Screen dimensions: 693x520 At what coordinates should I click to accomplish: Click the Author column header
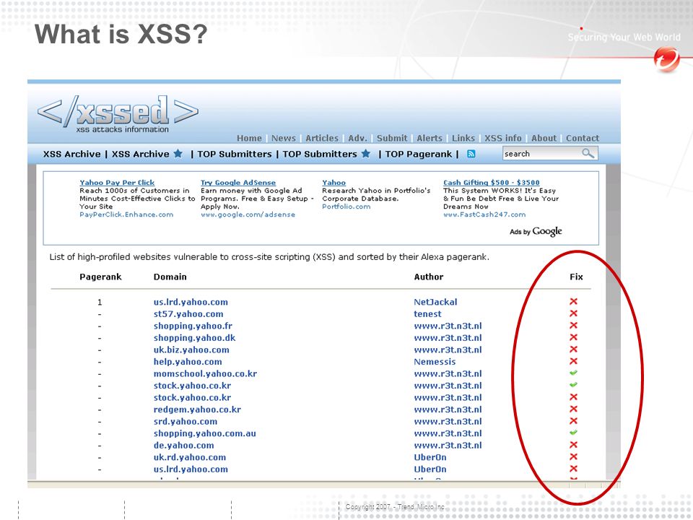[x=428, y=277]
